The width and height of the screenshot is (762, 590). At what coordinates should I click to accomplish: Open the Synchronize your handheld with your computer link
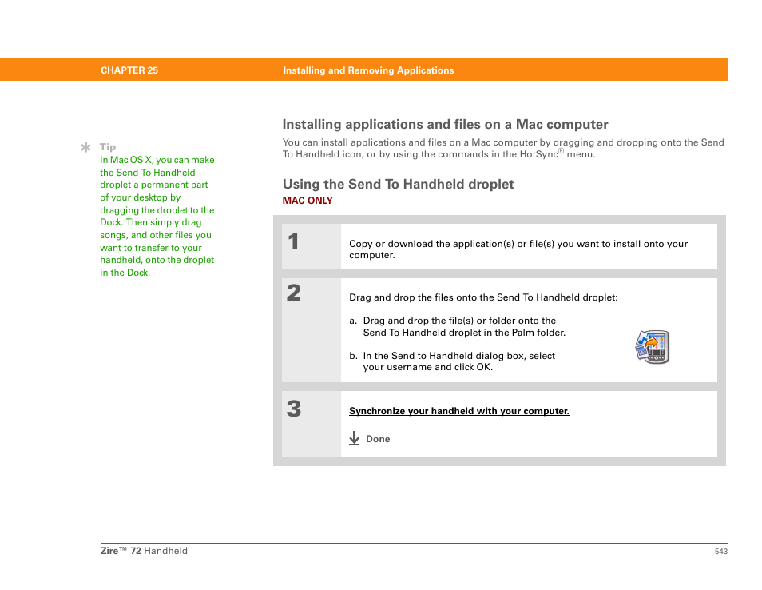pos(458,411)
